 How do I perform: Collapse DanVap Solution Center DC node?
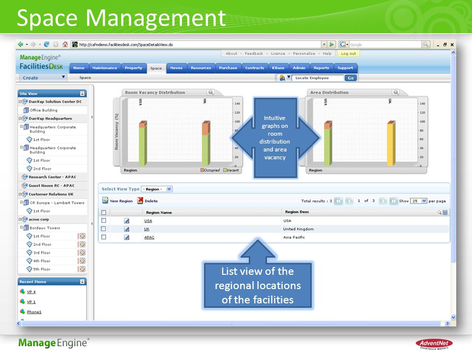click(x=20, y=102)
